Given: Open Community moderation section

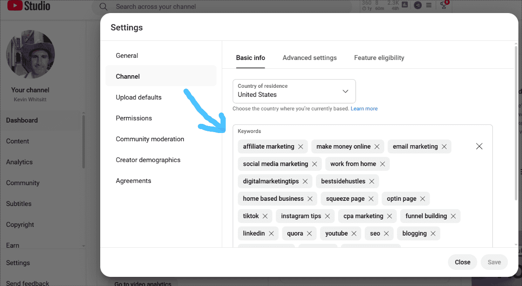Looking at the screenshot, I should click(161, 139).
